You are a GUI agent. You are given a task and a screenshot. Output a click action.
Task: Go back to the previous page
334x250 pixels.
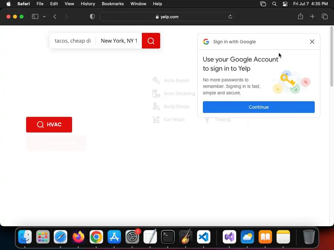55,17
